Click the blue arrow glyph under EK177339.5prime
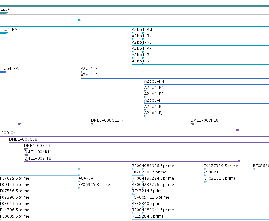The width and height of the screenshot is (269, 221). pyautogui.click(x=205, y=169)
